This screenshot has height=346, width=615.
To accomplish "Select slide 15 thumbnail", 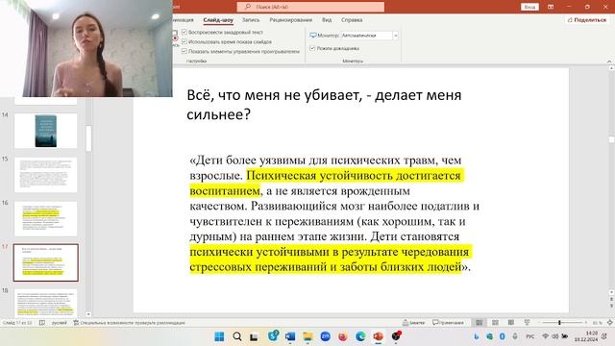I will tap(45, 175).
